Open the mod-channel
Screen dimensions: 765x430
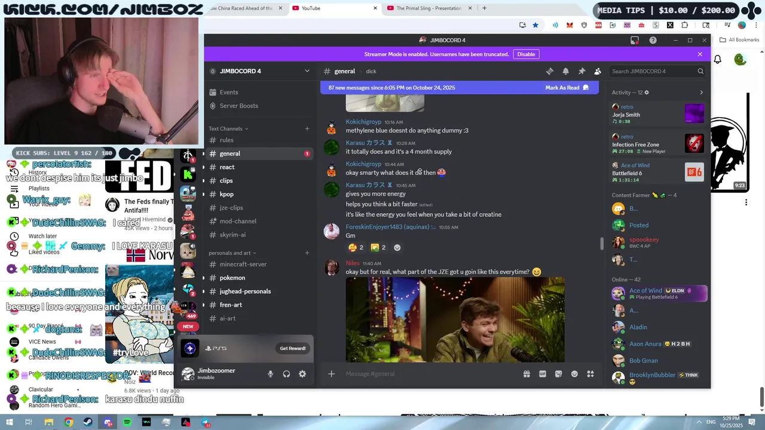(258, 221)
